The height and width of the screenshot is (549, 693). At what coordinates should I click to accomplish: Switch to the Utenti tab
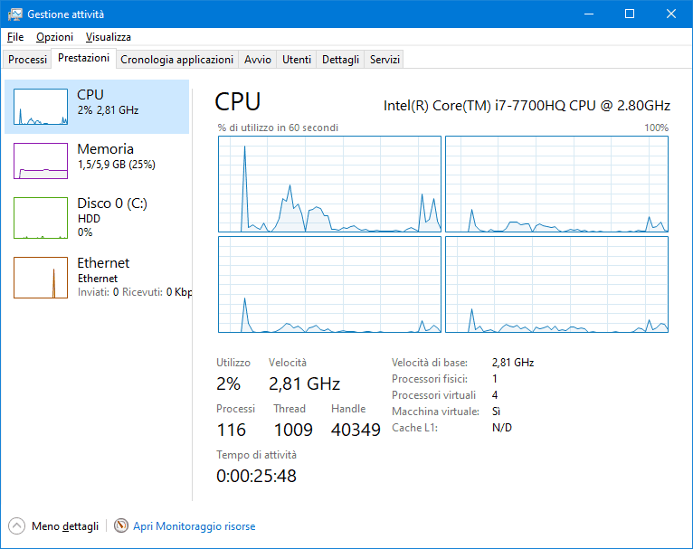(297, 60)
